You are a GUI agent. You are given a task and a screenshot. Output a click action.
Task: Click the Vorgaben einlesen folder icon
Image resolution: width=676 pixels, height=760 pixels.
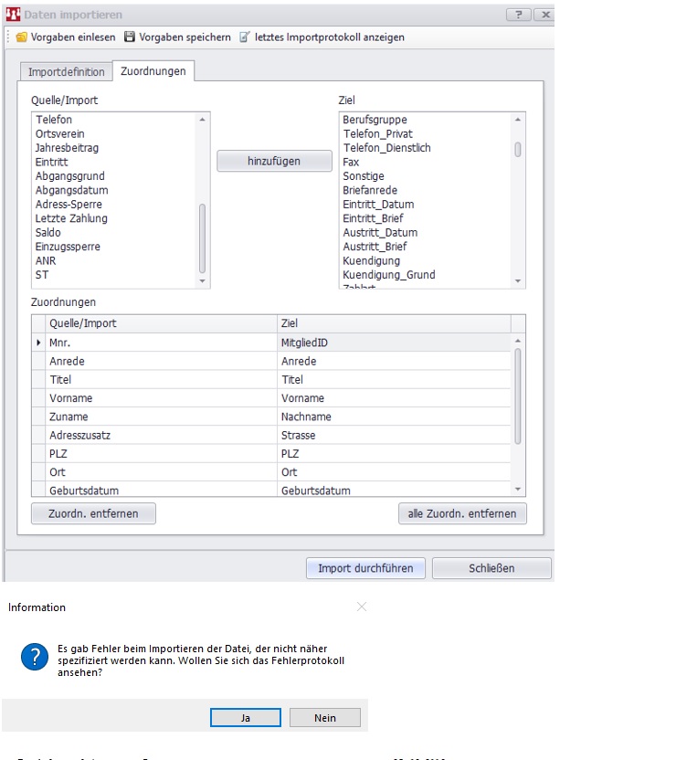click(x=21, y=37)
